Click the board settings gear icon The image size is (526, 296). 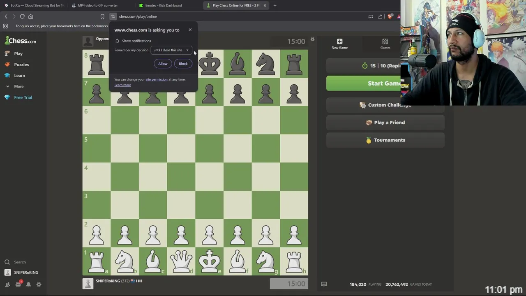click(x=312, y=39)
